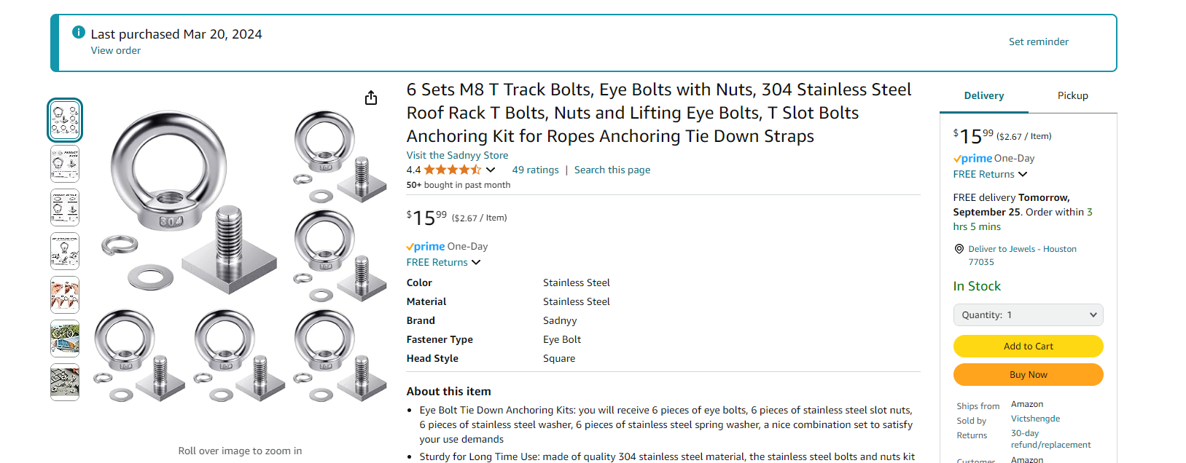Image resolution: width=1186 pixels, height=463 pixels.
Task: Open the Quantity dropdown
Action: click(x=1028, y=315)
